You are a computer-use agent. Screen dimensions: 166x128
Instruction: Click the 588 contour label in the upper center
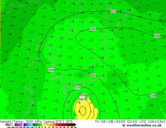click(93, 29)
